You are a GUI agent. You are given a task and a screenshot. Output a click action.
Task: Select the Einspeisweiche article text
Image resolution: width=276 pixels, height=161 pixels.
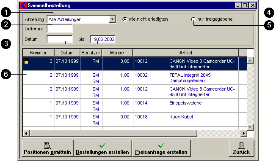click(x=185, y=103)
